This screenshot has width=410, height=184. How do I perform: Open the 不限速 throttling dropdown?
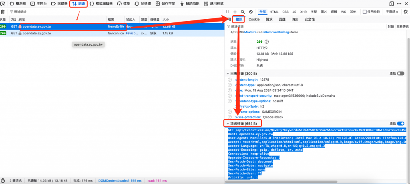(x=392, y=12)
